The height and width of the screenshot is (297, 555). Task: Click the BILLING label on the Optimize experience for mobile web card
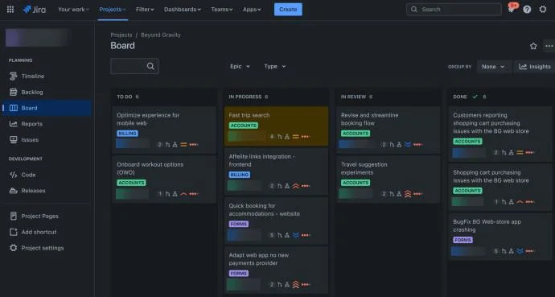[127, 134]
